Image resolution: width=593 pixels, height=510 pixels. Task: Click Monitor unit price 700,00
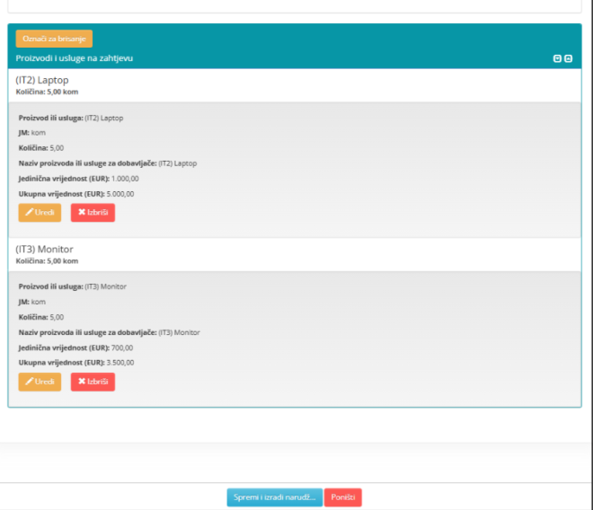coord(121,347)
